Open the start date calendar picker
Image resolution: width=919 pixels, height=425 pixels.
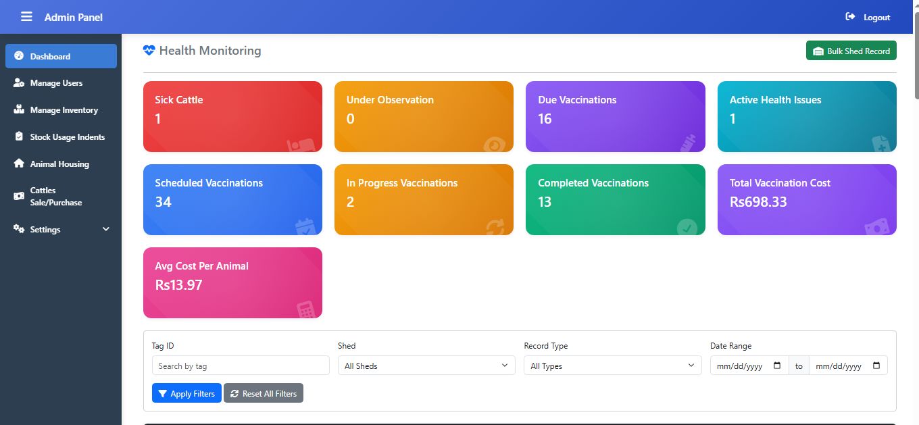coord(777,366)
